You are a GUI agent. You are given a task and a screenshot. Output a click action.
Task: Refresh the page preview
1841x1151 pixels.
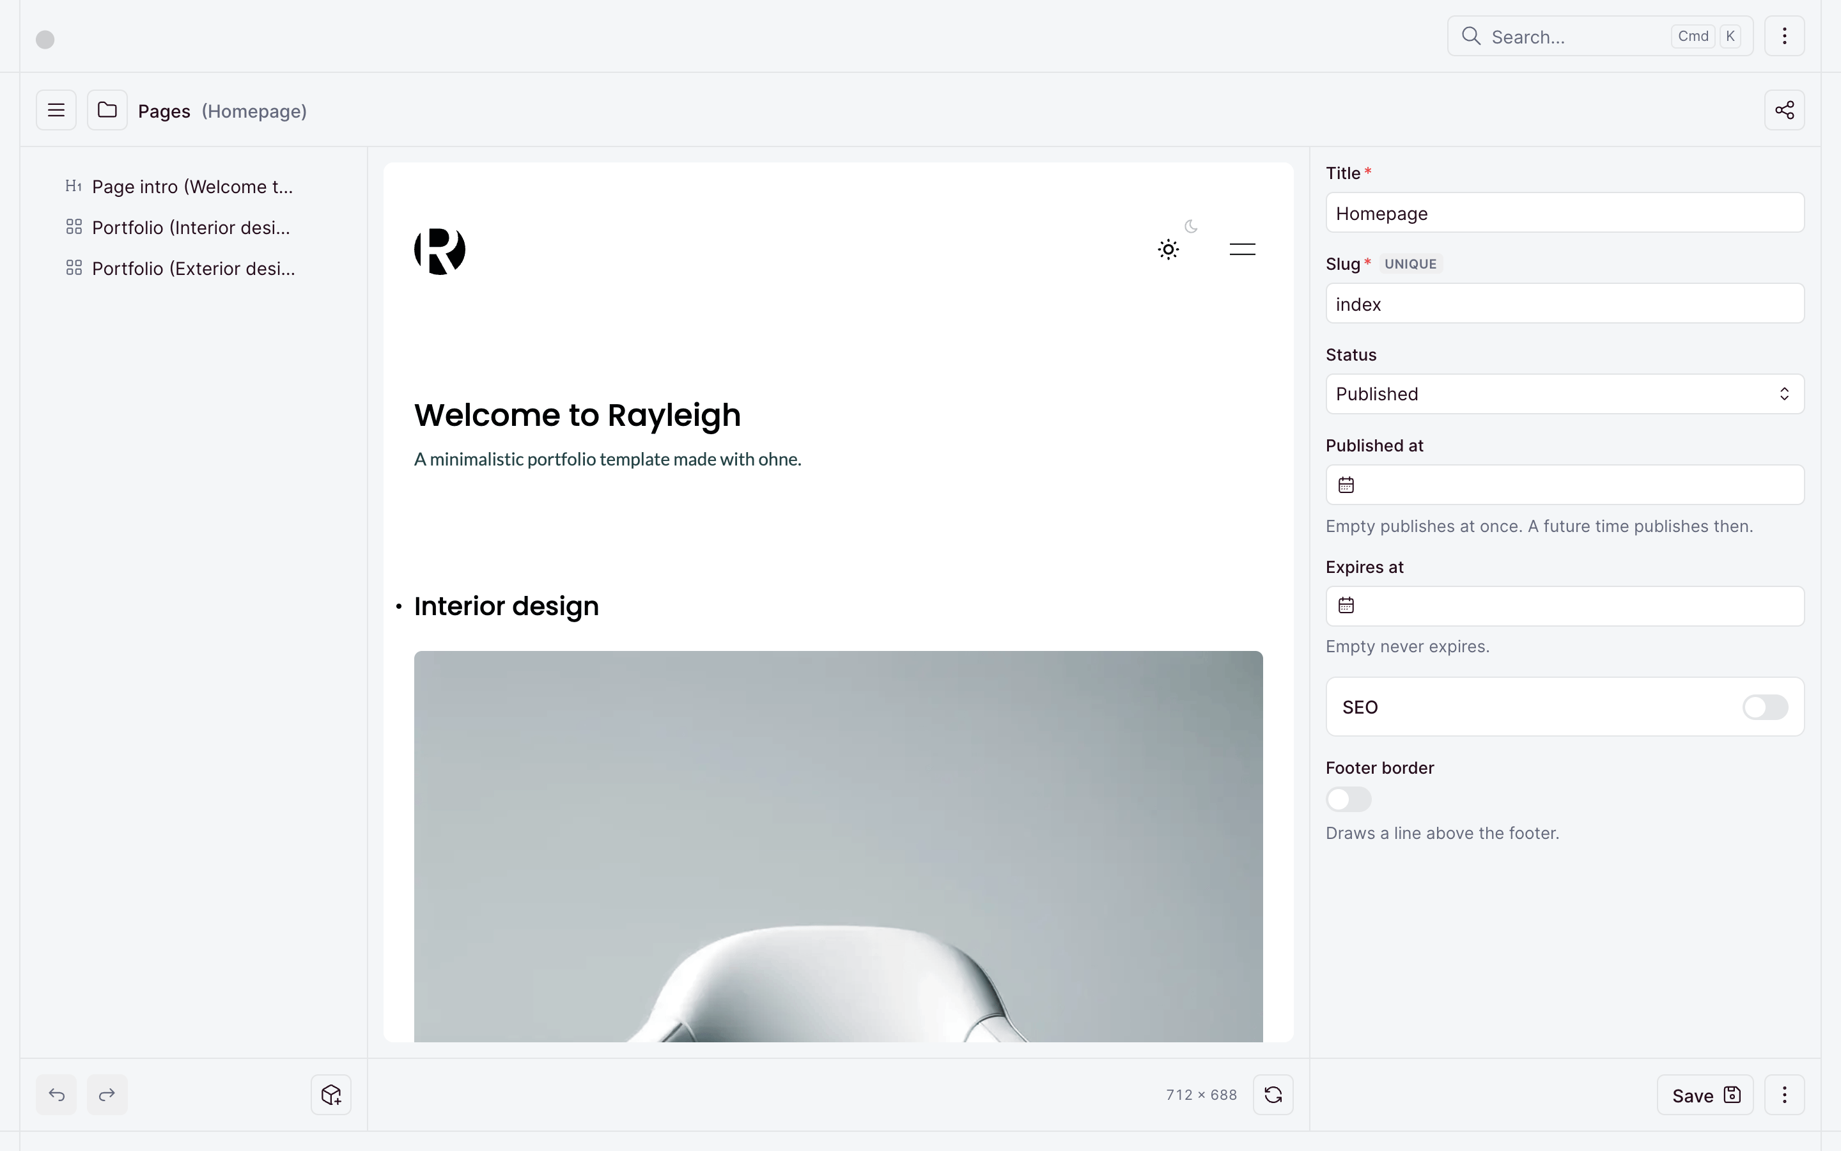pyautogui.click(x=1273, y=1095)
